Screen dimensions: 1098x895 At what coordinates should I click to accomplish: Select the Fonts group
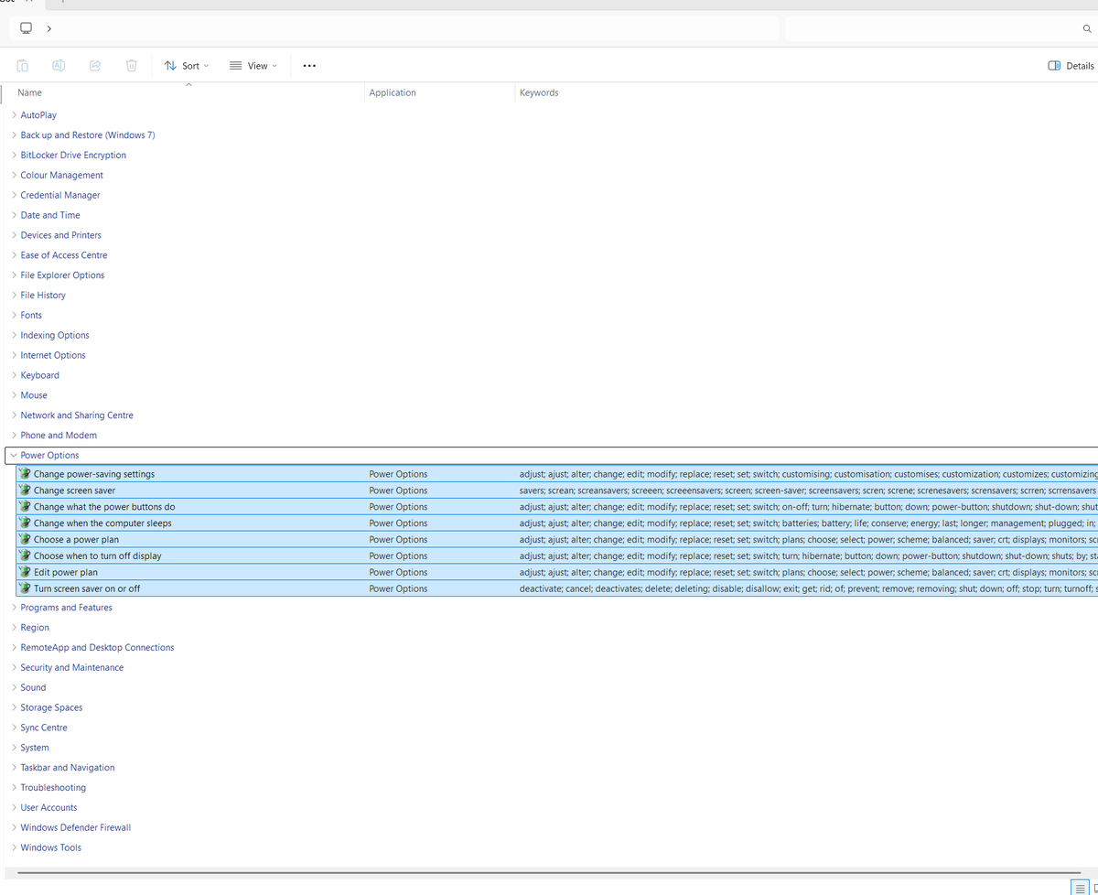pos(31,316)
